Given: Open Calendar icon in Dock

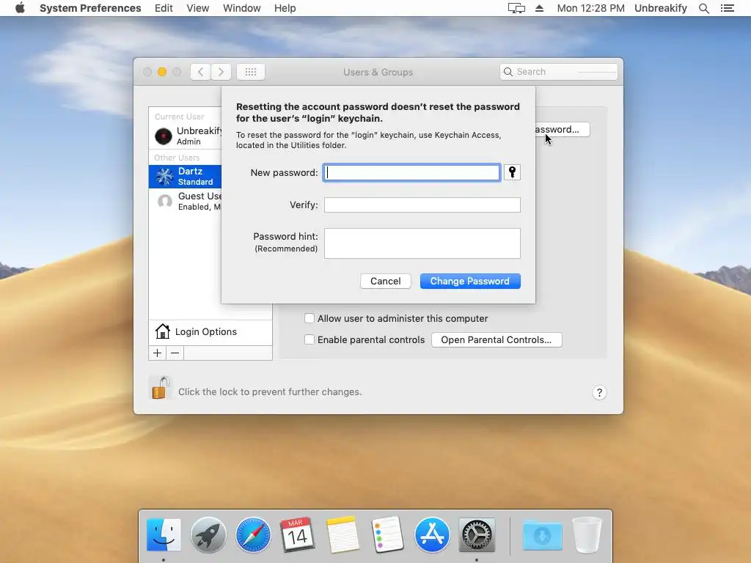Looking at the screenshot, I should (x=298, y=534).
